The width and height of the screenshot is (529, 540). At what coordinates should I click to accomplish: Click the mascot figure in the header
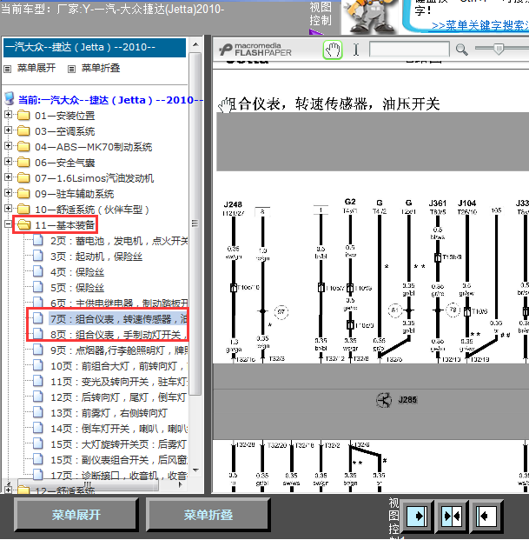click(369, 17)
